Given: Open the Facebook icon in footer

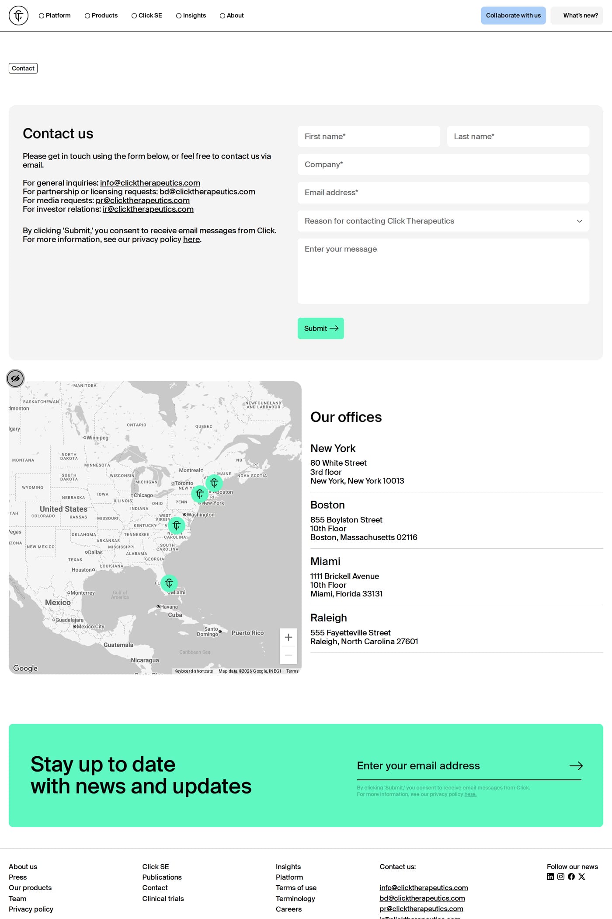Looking at the screenshot, I should (x=571, y=877).
